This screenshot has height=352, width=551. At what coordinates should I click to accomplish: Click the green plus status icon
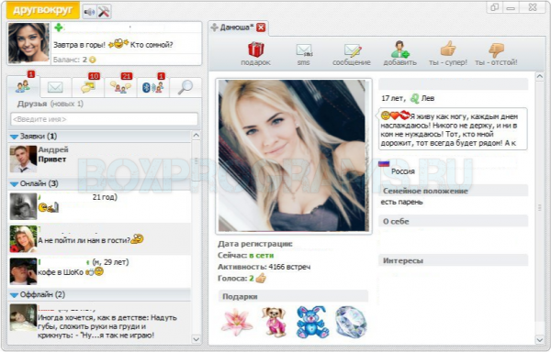coord(59,27)
